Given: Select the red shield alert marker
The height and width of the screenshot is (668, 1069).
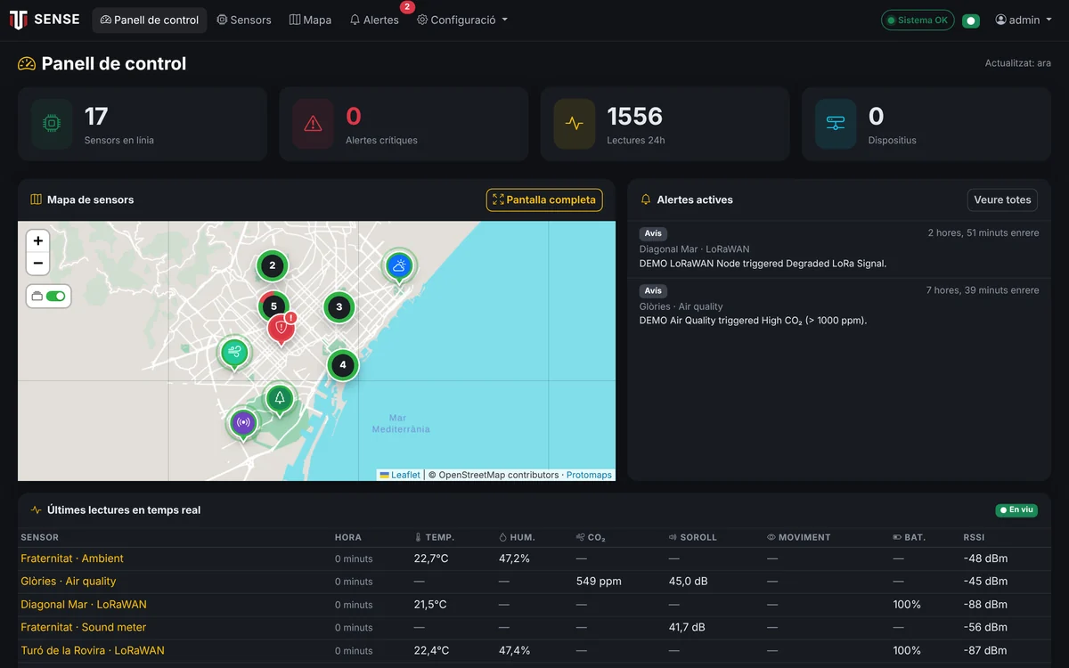Looking at the screenshot, I should point(282,330).
